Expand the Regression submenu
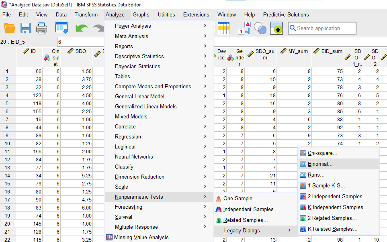The height and width of the screenshot is (242, 387). (159, 136)
